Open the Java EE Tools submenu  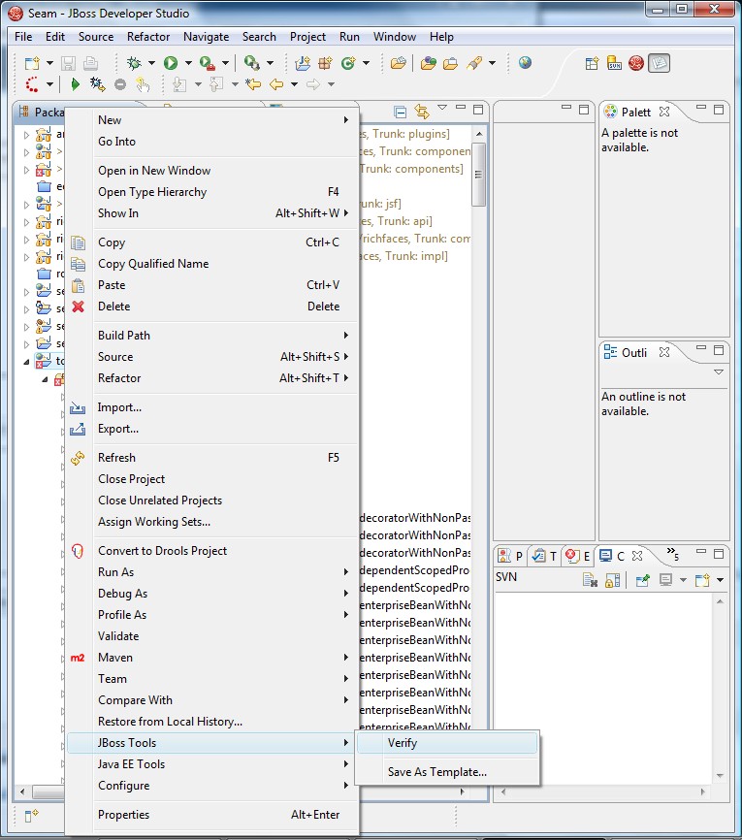coord(212,764)
